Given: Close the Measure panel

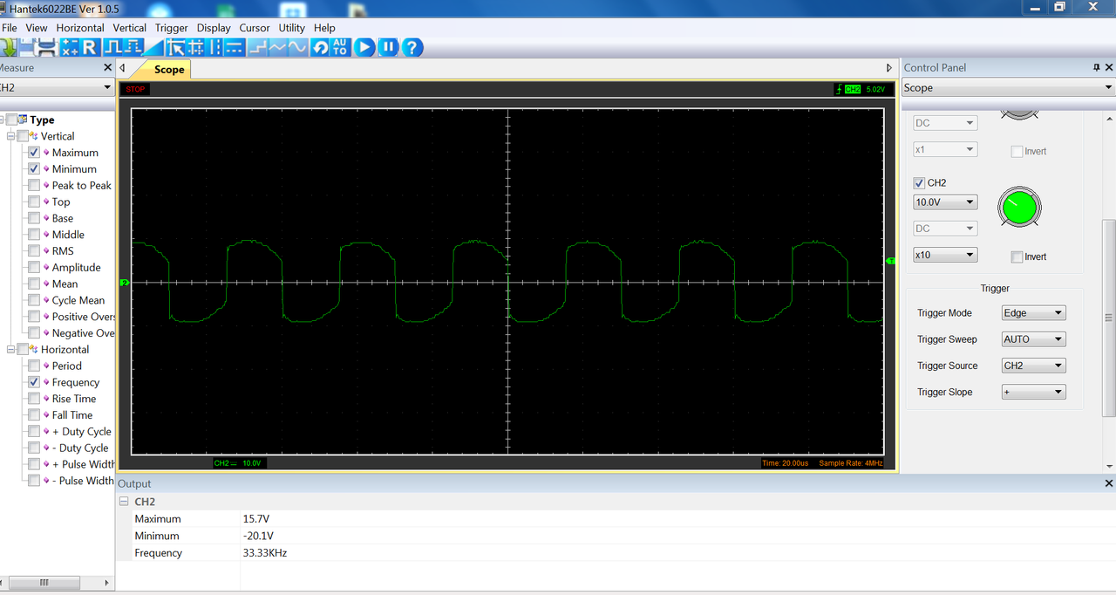Looking at the screenshot, I should (108, 67).
